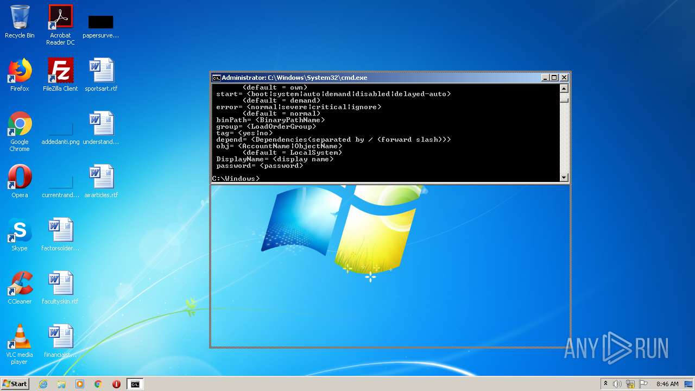Select airarticles.rtf document

(101, 181)
